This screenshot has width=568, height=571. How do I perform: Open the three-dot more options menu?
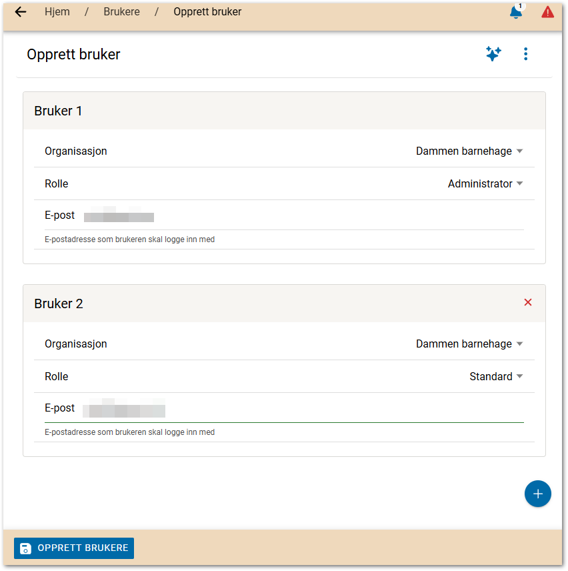point(525,54)
